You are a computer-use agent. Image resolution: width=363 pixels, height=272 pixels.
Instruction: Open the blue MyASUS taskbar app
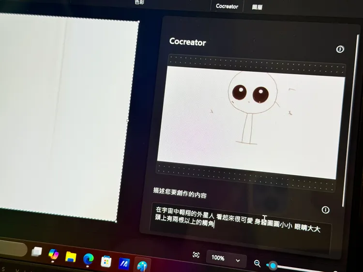124,264
